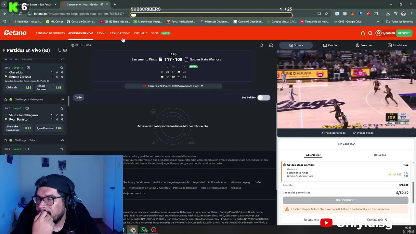416x234 pixels.
Task: Open WhatsApp from the taskbar
Action: [143, 230]
